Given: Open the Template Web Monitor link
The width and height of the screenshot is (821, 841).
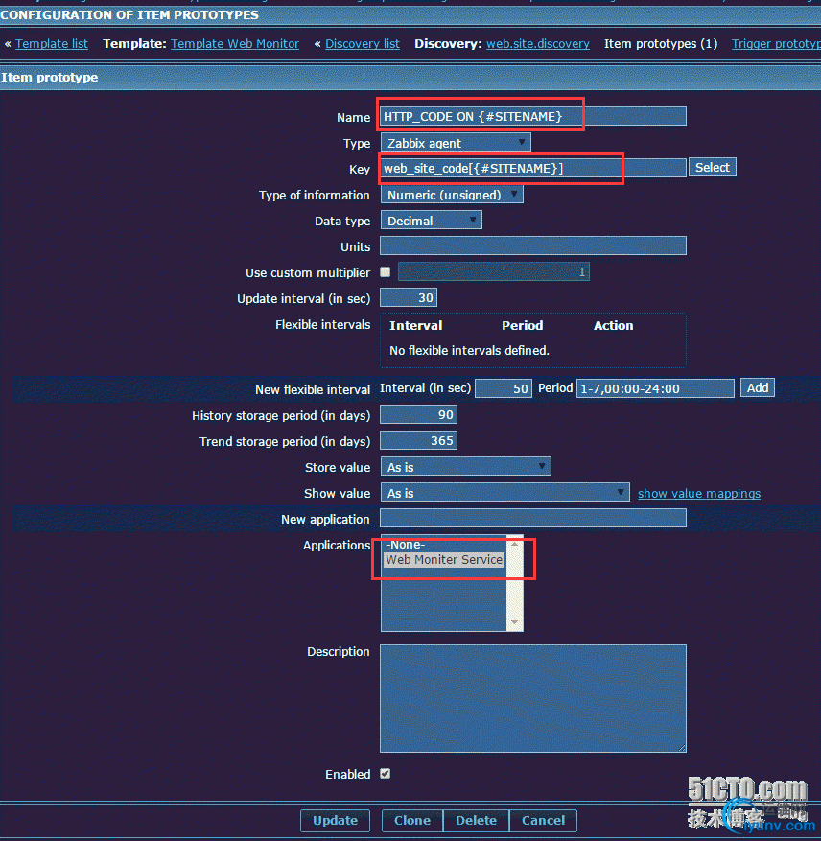Looking at the screenshot, I should 234,44.
